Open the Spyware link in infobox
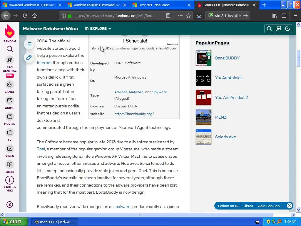This screenshot has height=226, width=301. pos(159,92)
